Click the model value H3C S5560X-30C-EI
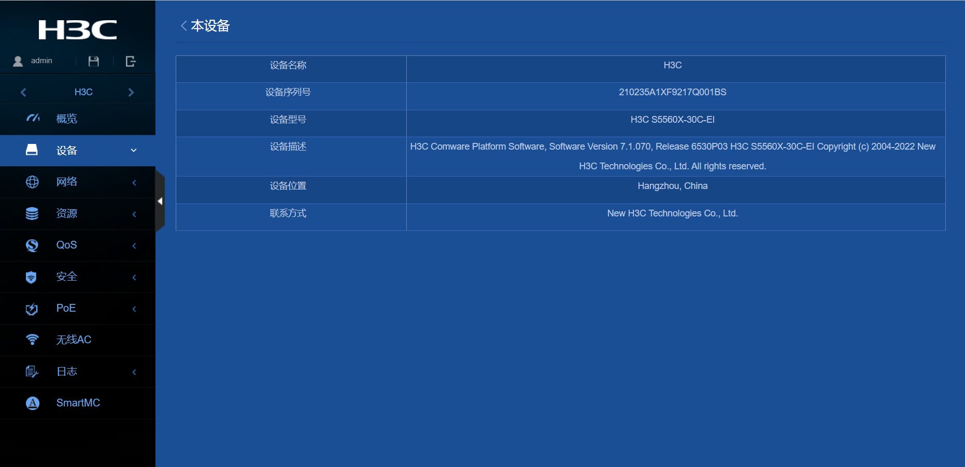965x467 pixels. (673, 120)
